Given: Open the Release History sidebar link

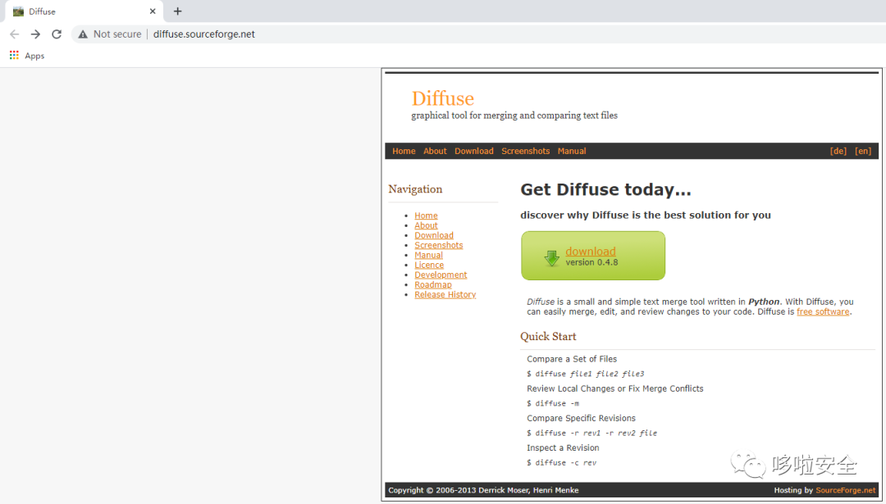Looking at the screenshot, I should click(x=445, y=294).
